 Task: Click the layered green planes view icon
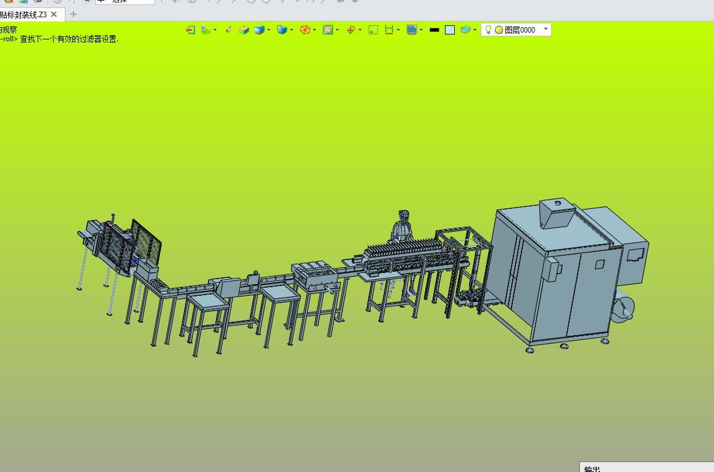tap(206, 30)
